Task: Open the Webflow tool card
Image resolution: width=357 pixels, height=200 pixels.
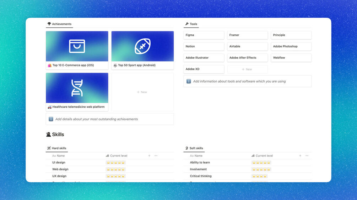Action: pyautogui.click(x=291, y=58)
